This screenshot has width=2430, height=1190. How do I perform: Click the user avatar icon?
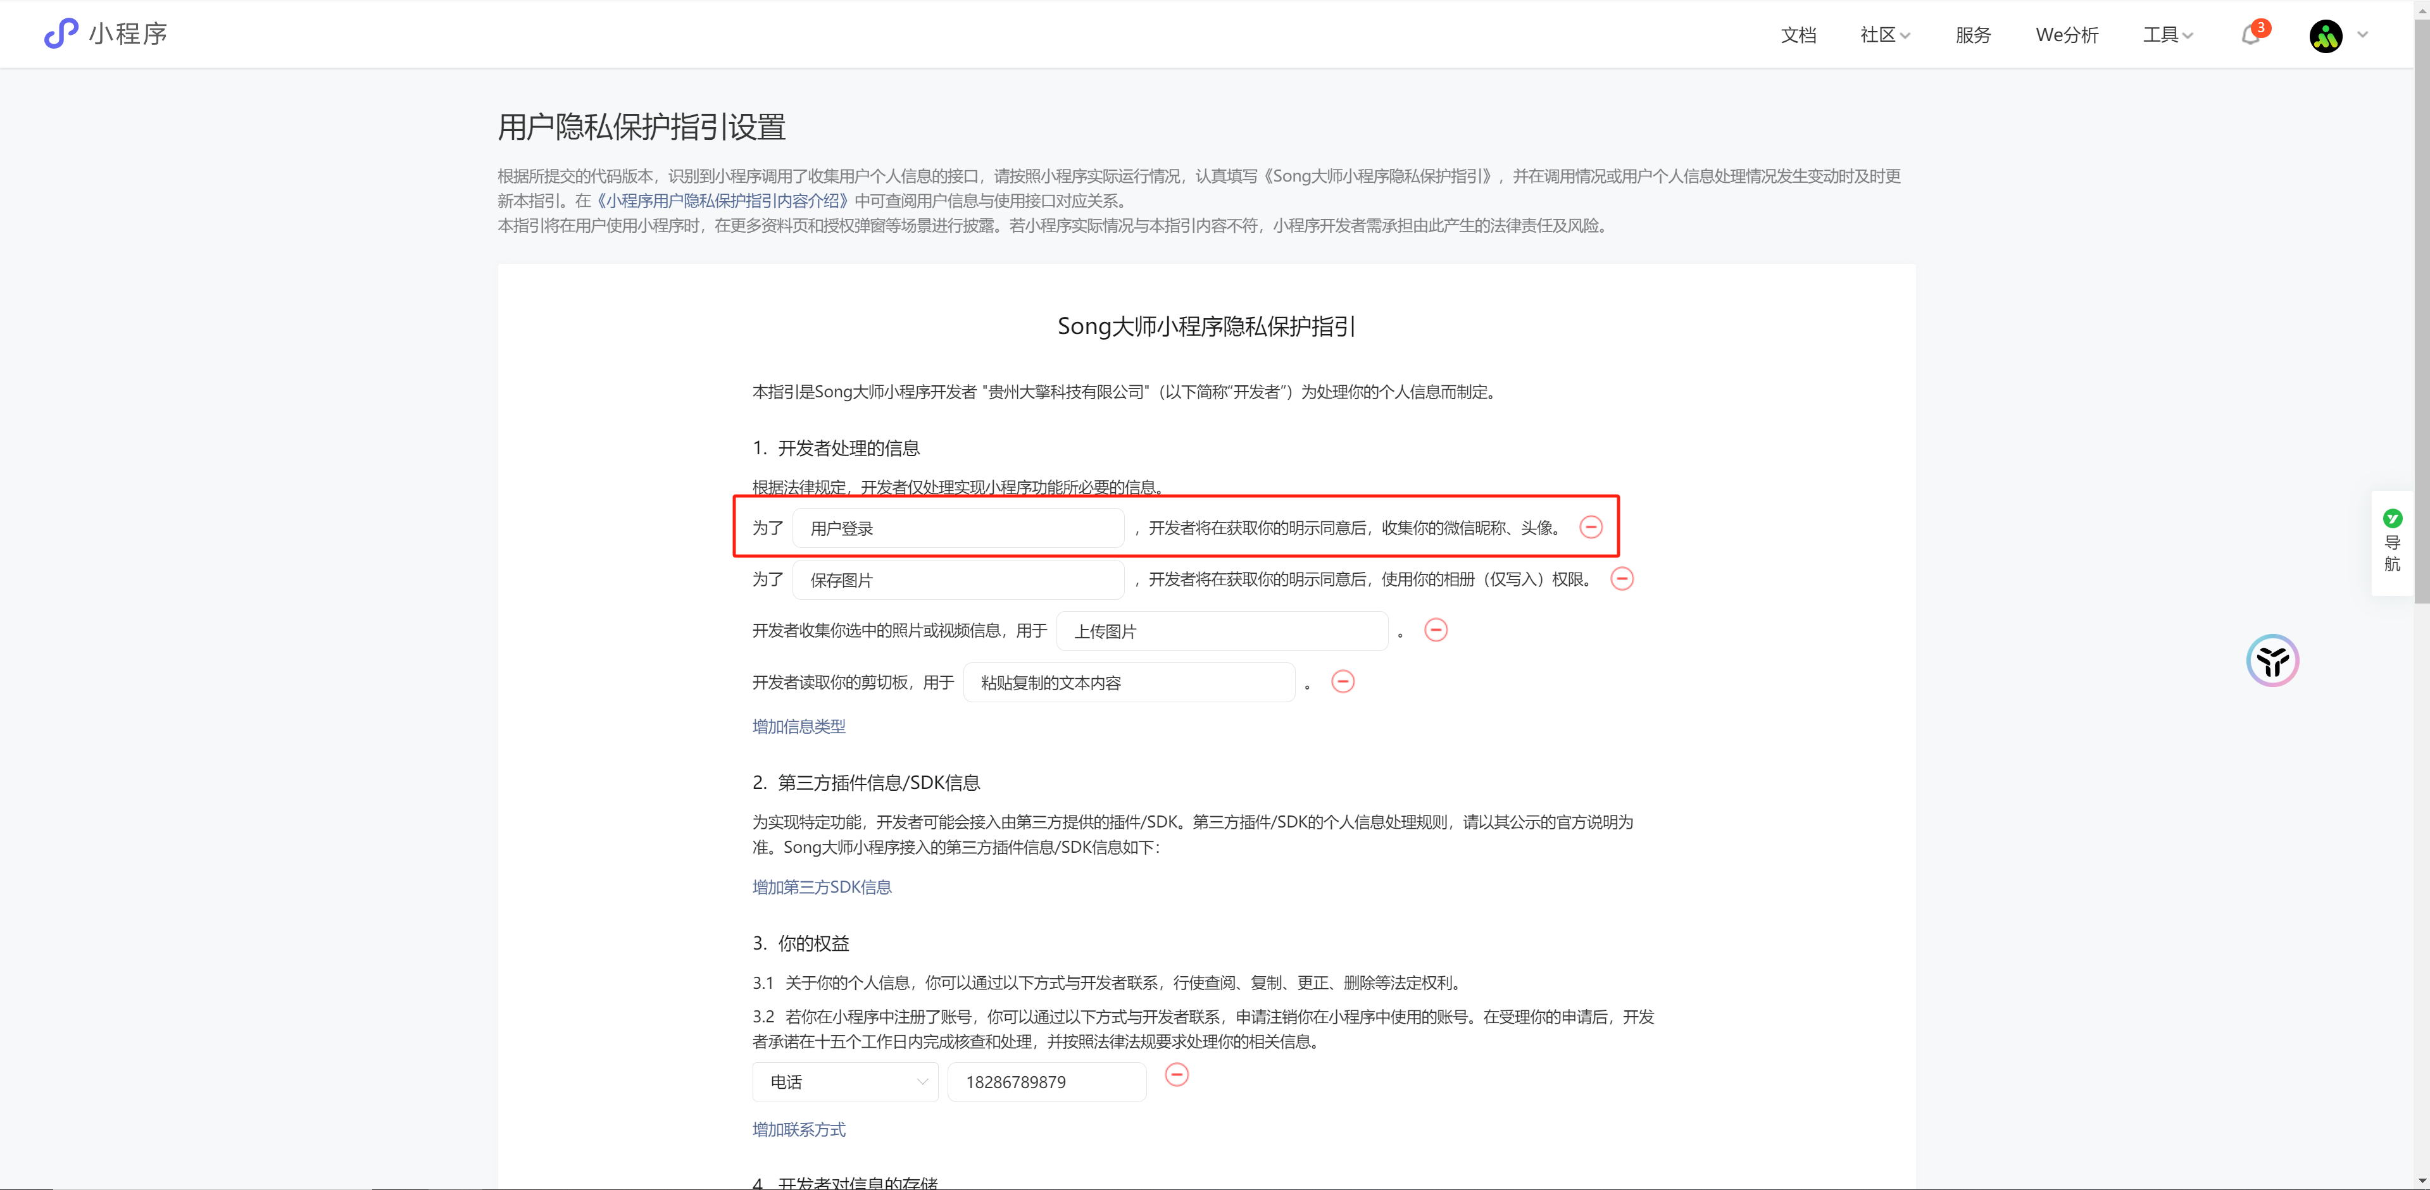click(2326, 36)
